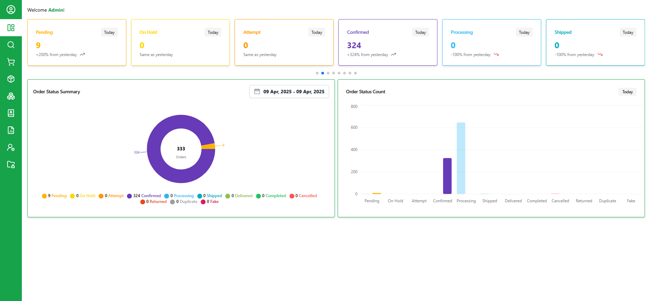Toggle the Fake legend entry
Image resolution: width=649 pixels, height=301 pixels.
tap(210, 202)
